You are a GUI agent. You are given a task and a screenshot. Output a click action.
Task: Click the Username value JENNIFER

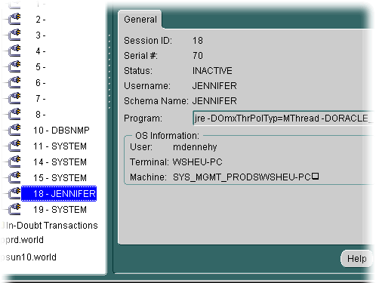tap(214, 86)
